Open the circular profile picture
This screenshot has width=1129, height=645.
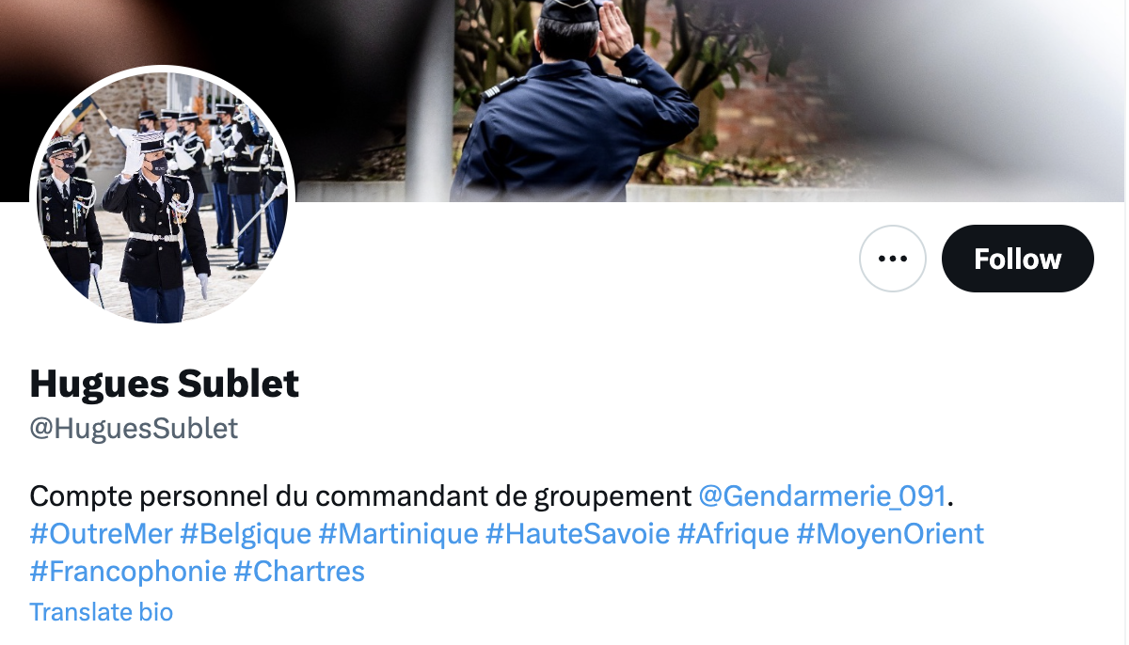point(163,197)
